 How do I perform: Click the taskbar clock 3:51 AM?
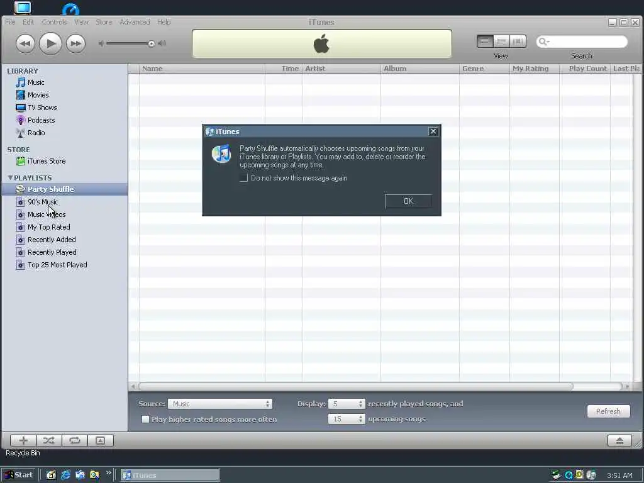click(619, 475)
